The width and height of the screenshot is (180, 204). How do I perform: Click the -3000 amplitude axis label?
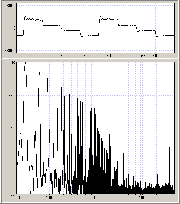click(x=10, y=50)
